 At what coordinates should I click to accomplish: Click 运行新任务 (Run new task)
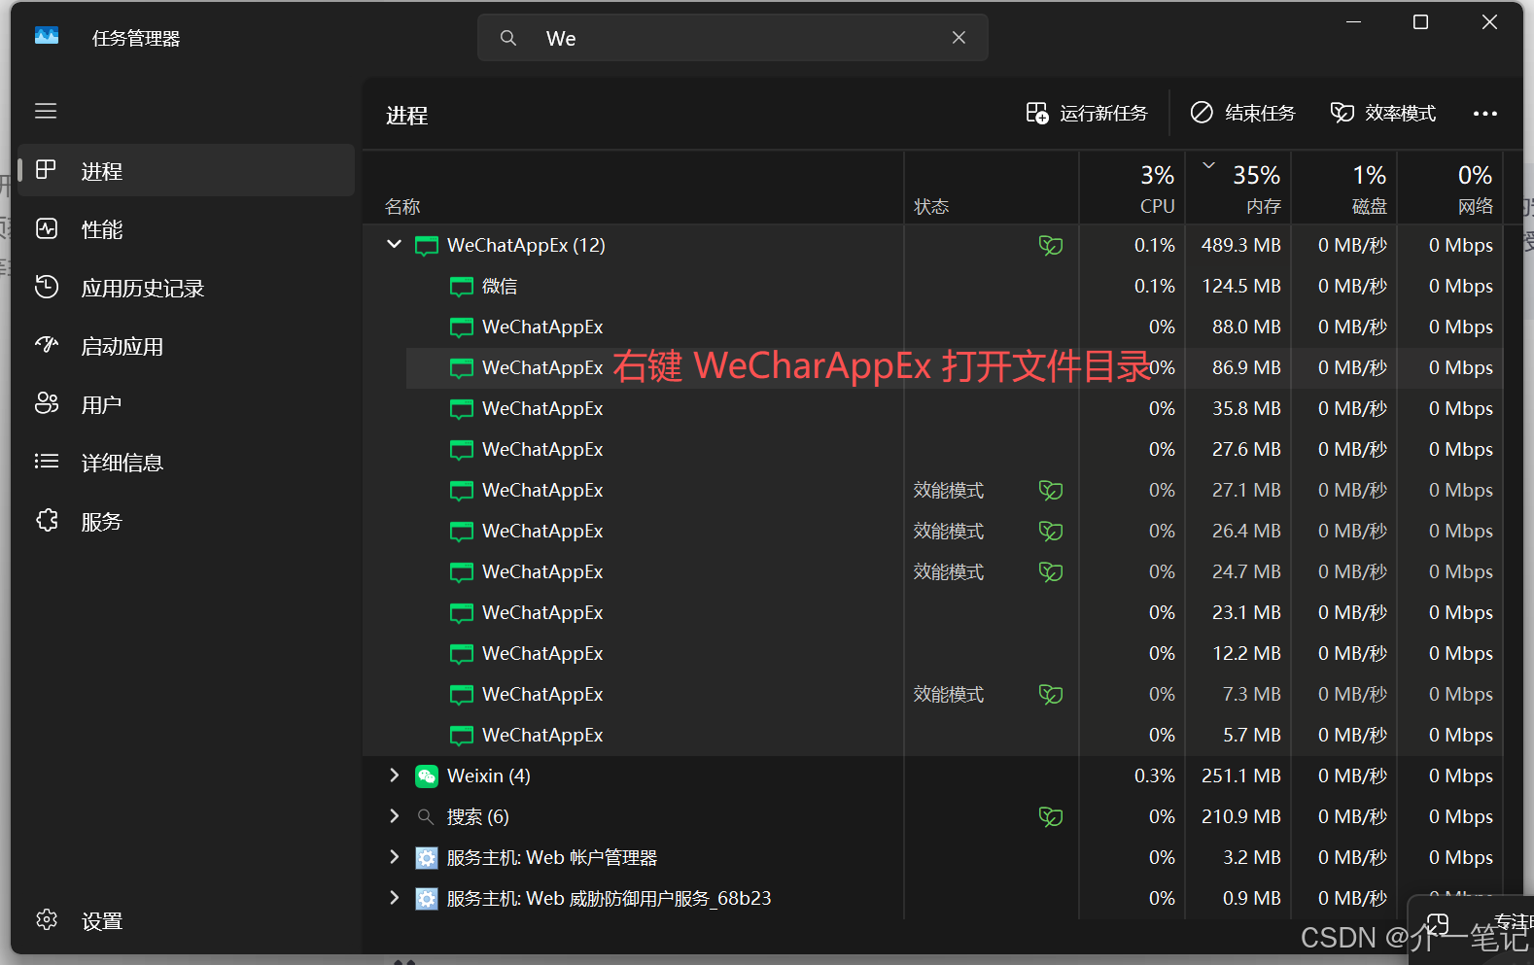(x=1087, y=114)
